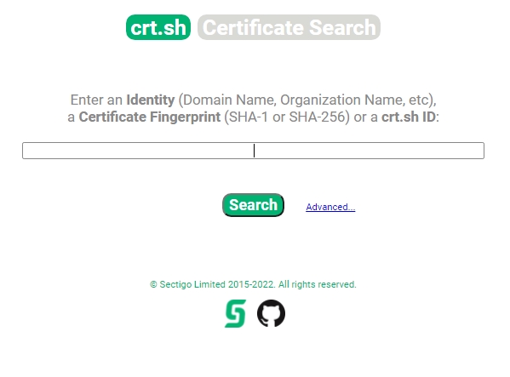Focus the certificate identity search box
The image size is (510, 377).
point(253,151)
